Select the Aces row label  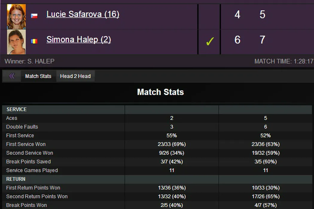pyautogui.click(x=12, y=118)
